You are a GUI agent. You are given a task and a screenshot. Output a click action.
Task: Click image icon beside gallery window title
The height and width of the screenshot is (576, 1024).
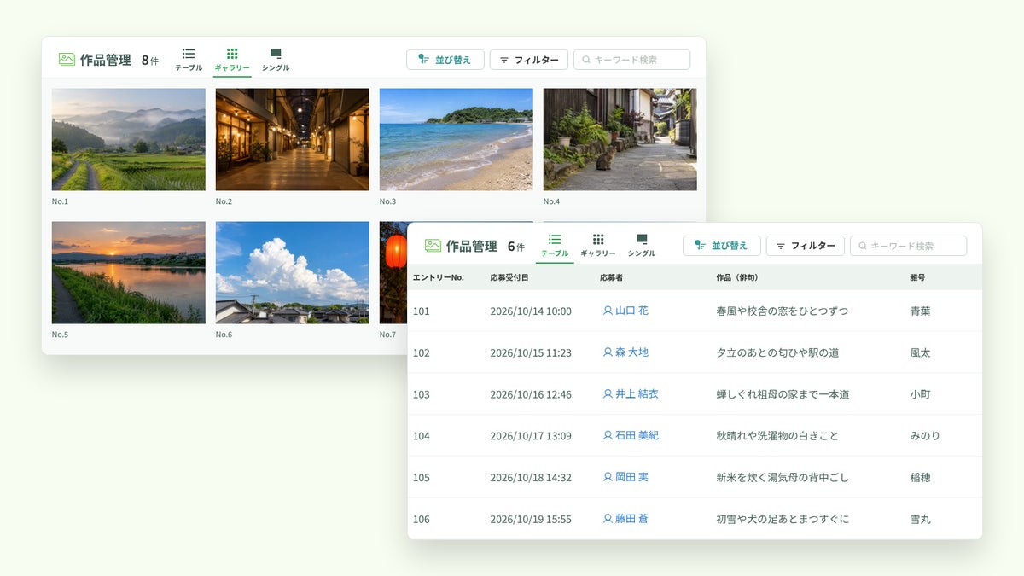click(x=67, y=60)
